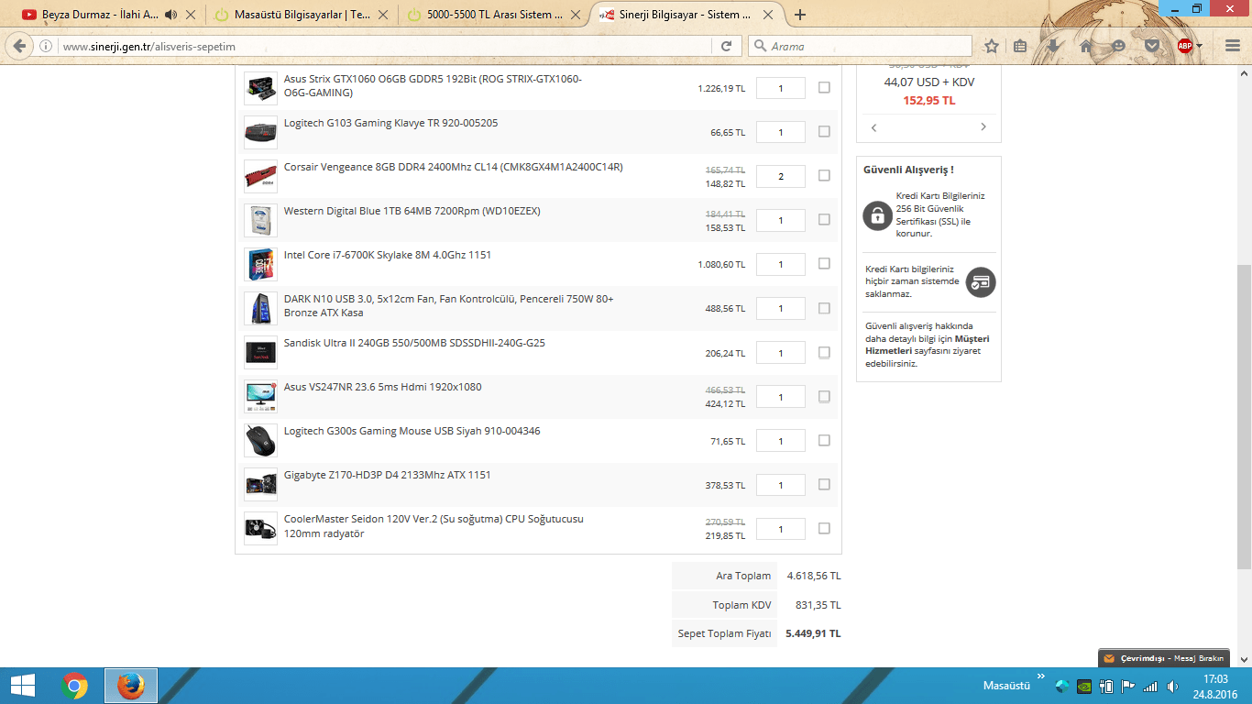Select the Sinerji Bilgisayar tab

click(x=686, y=15)
